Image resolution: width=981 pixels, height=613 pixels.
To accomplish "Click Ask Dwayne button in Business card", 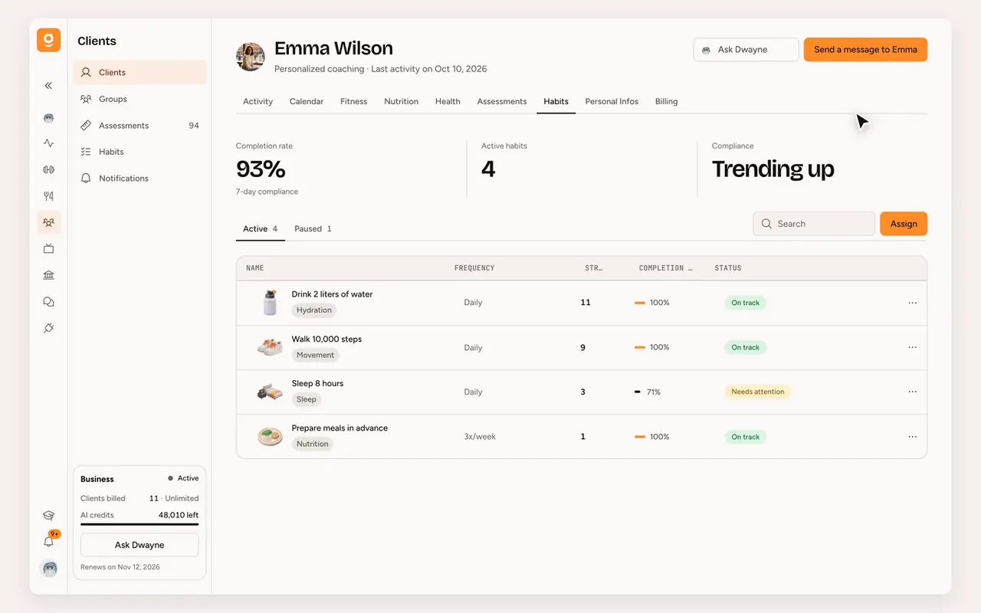I will coord(139,545).
